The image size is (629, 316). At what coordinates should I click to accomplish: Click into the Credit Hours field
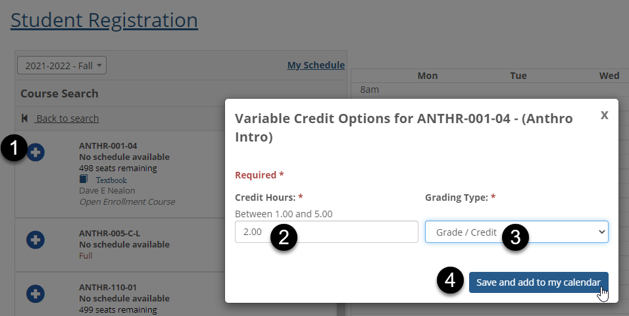[326, 232]
